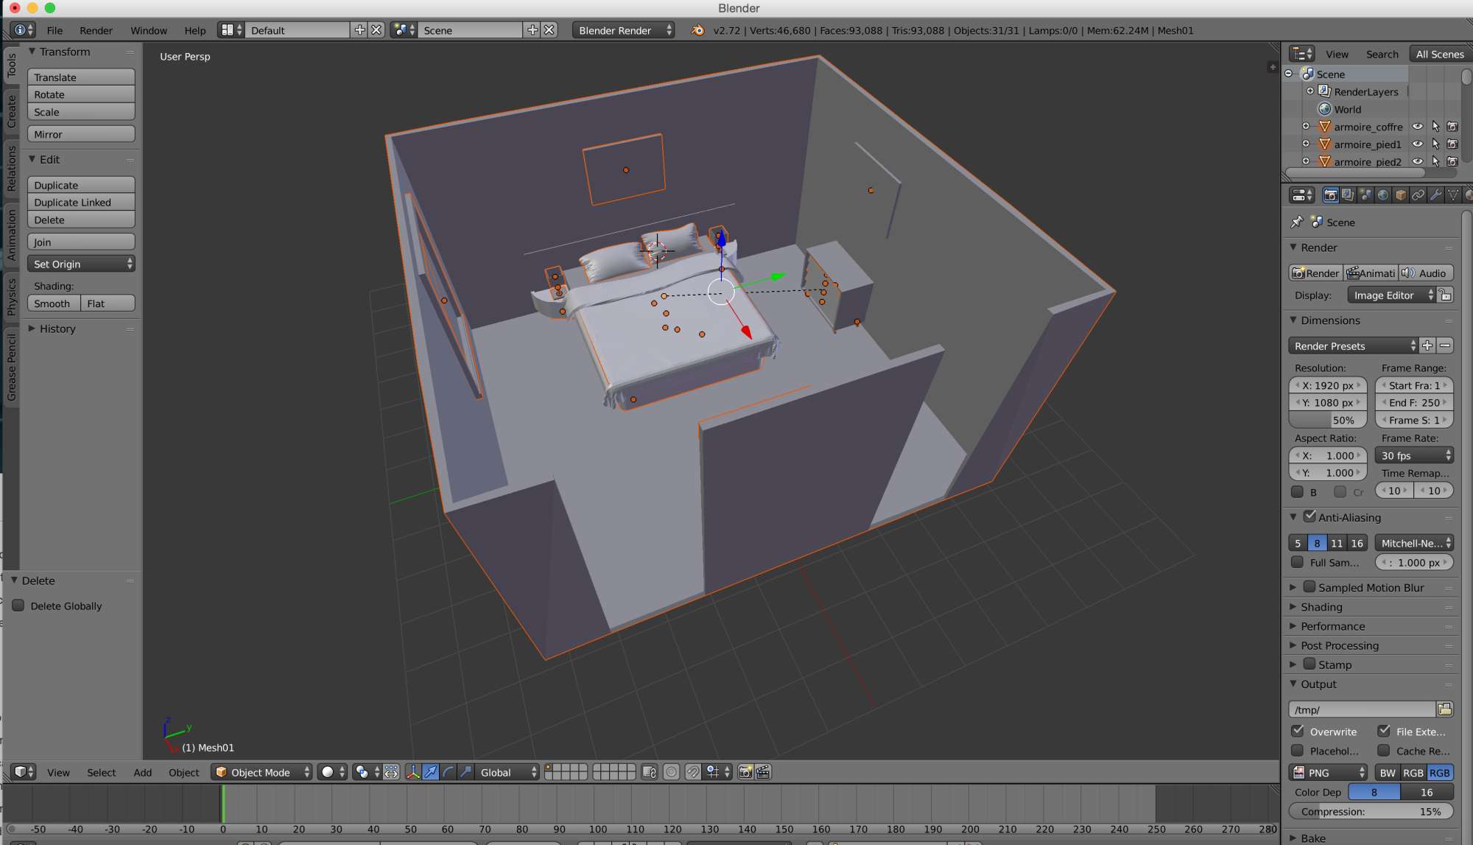The image size is (1473, 845).
Task: Click the OpenGL render camera icon
Action: (745, 772)
